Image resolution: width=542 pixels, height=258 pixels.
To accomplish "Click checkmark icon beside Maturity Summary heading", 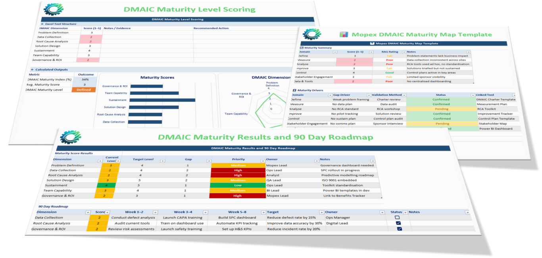I will pos(302,48).
